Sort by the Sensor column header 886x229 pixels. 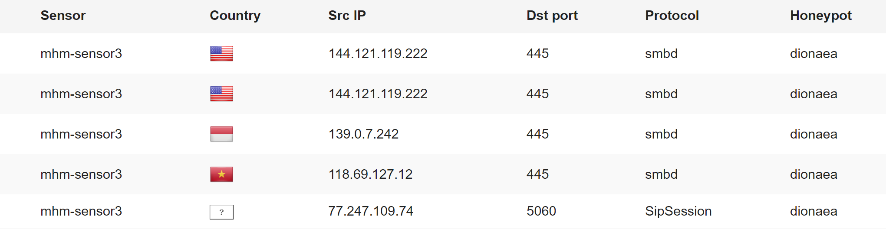coord(63,16)
